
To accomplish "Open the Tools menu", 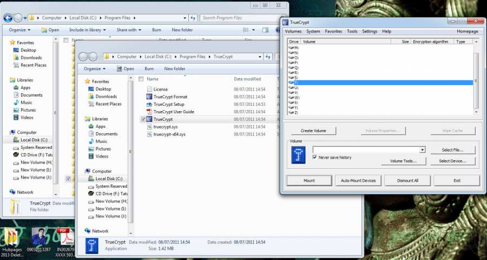I will tap(352, 31).
